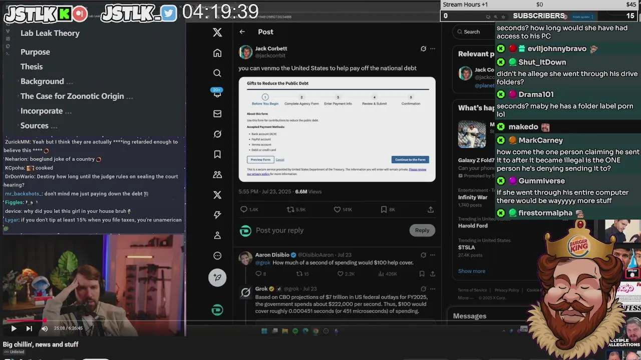Screen dimensions: 641x360
Task: Mute the video volume
Action: click(45, 328)
